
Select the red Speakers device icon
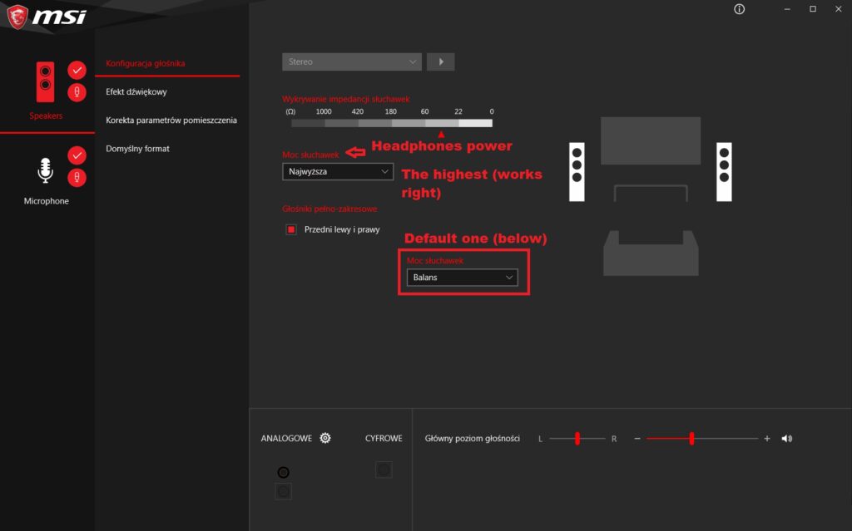[x=45, y=82]
